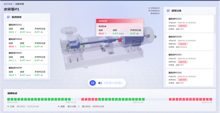Click the red 报警 health legend
This screenshot has width=220, height=113.
tap(61, 107)
